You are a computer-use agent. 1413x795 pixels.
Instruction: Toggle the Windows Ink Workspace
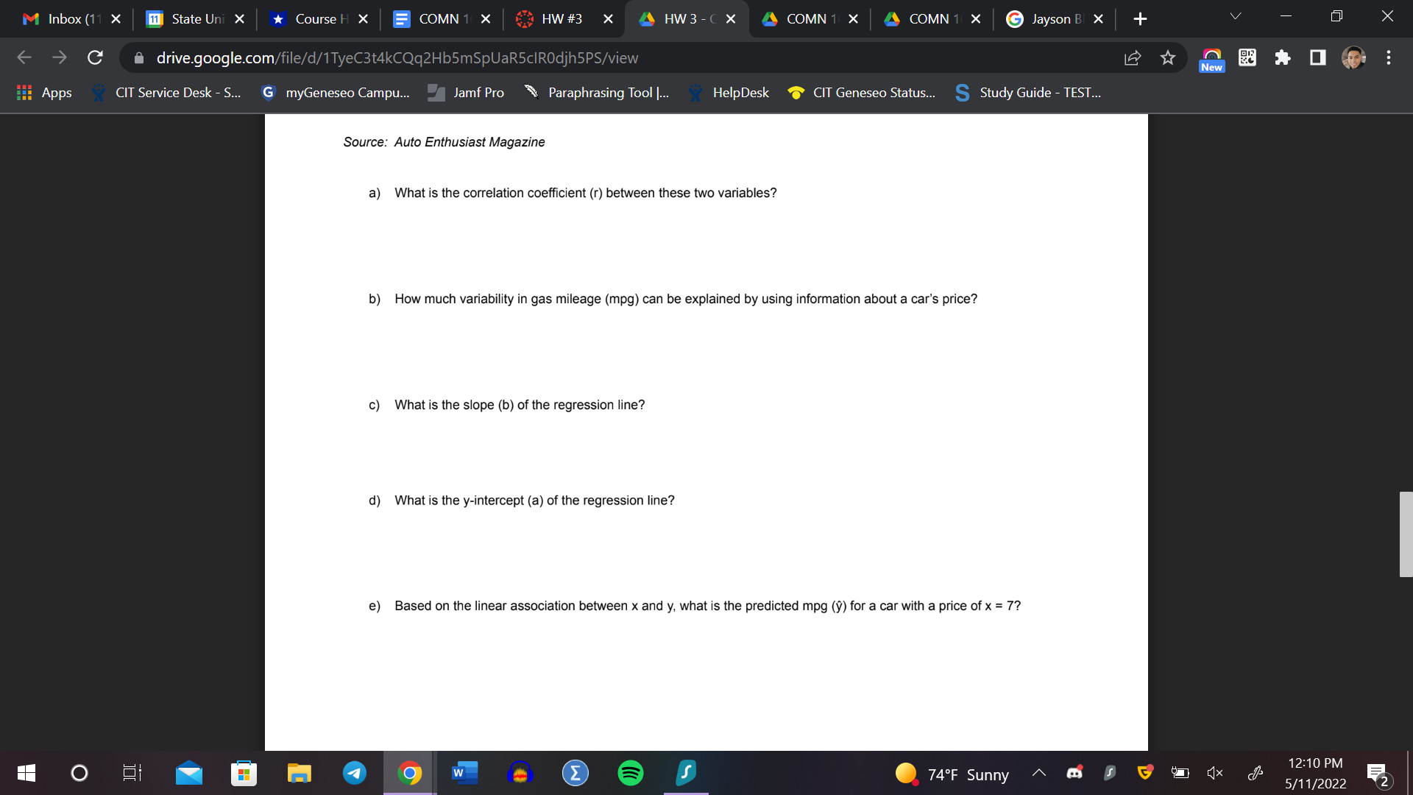[x=1256, y=772]
